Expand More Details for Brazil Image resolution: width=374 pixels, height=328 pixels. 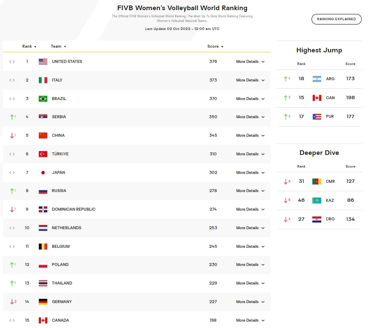250,98
